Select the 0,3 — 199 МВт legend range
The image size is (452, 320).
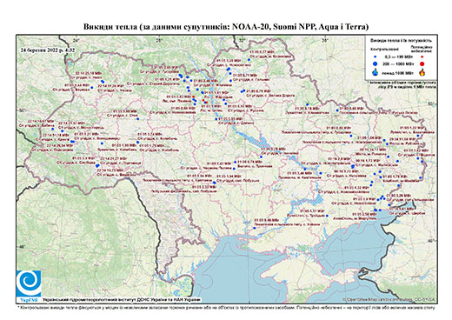[x=397, y=57]
